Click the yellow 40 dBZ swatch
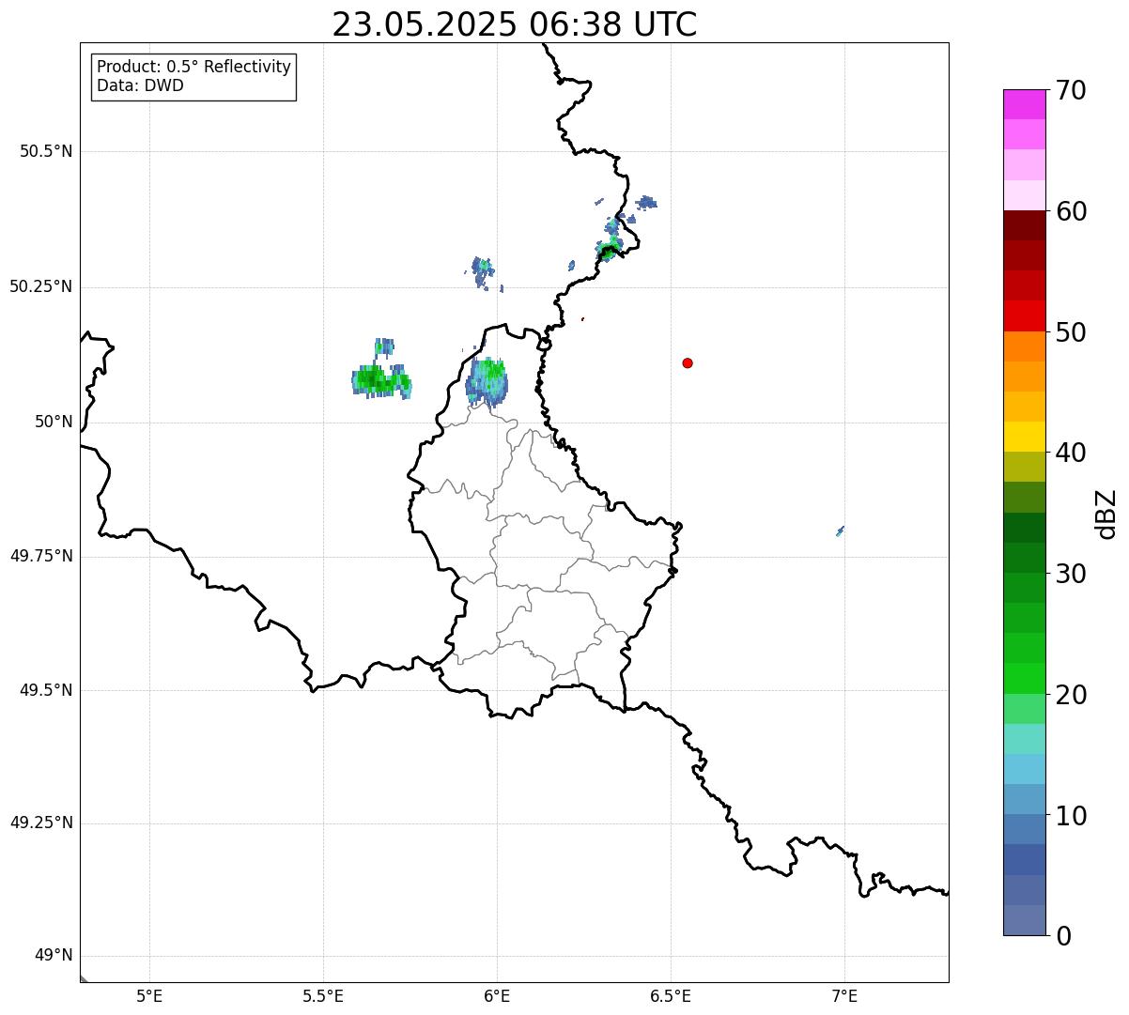 1024,437
